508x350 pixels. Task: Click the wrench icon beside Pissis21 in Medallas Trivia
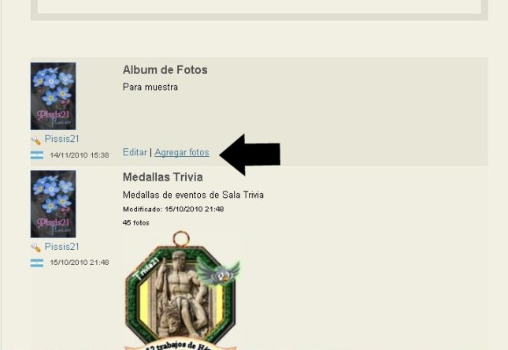[35, 248]
